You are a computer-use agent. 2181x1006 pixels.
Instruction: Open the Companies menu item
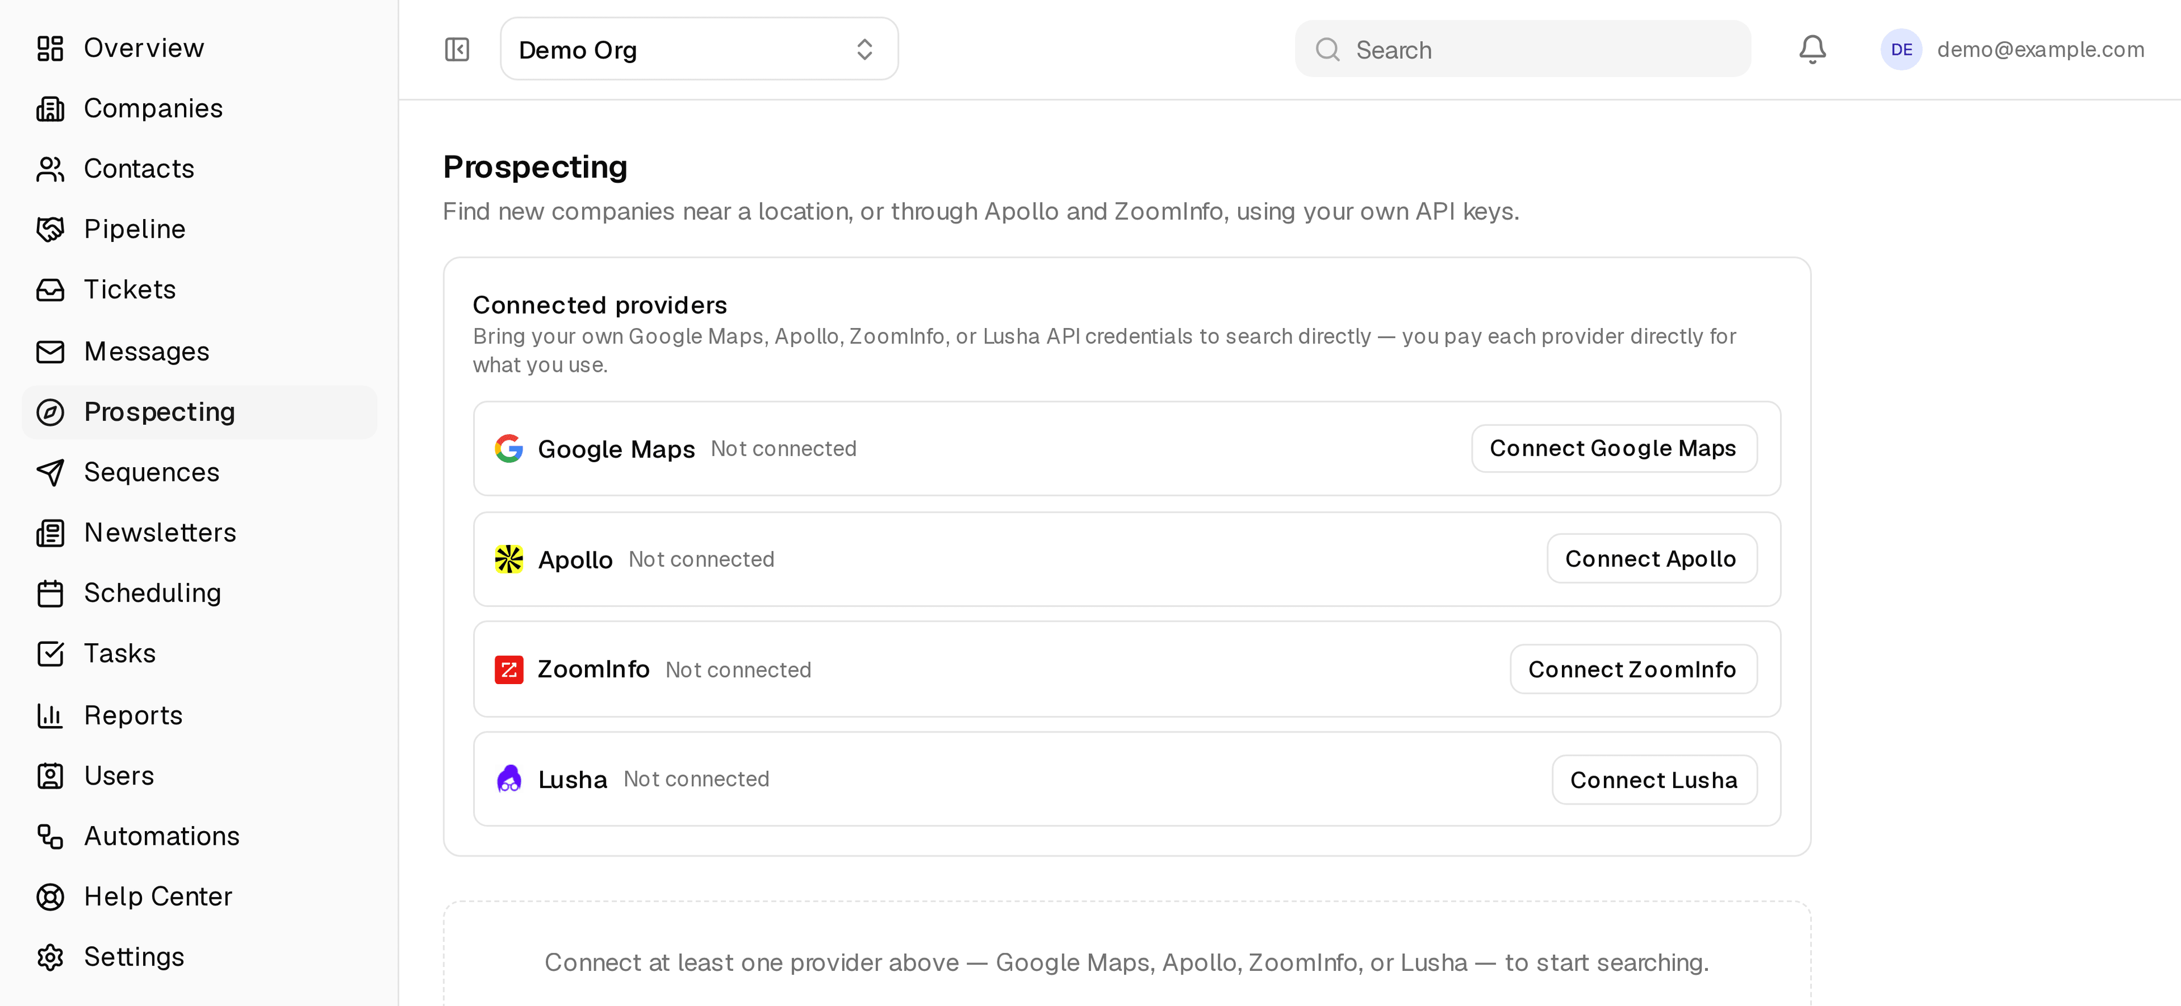(200, 108)
